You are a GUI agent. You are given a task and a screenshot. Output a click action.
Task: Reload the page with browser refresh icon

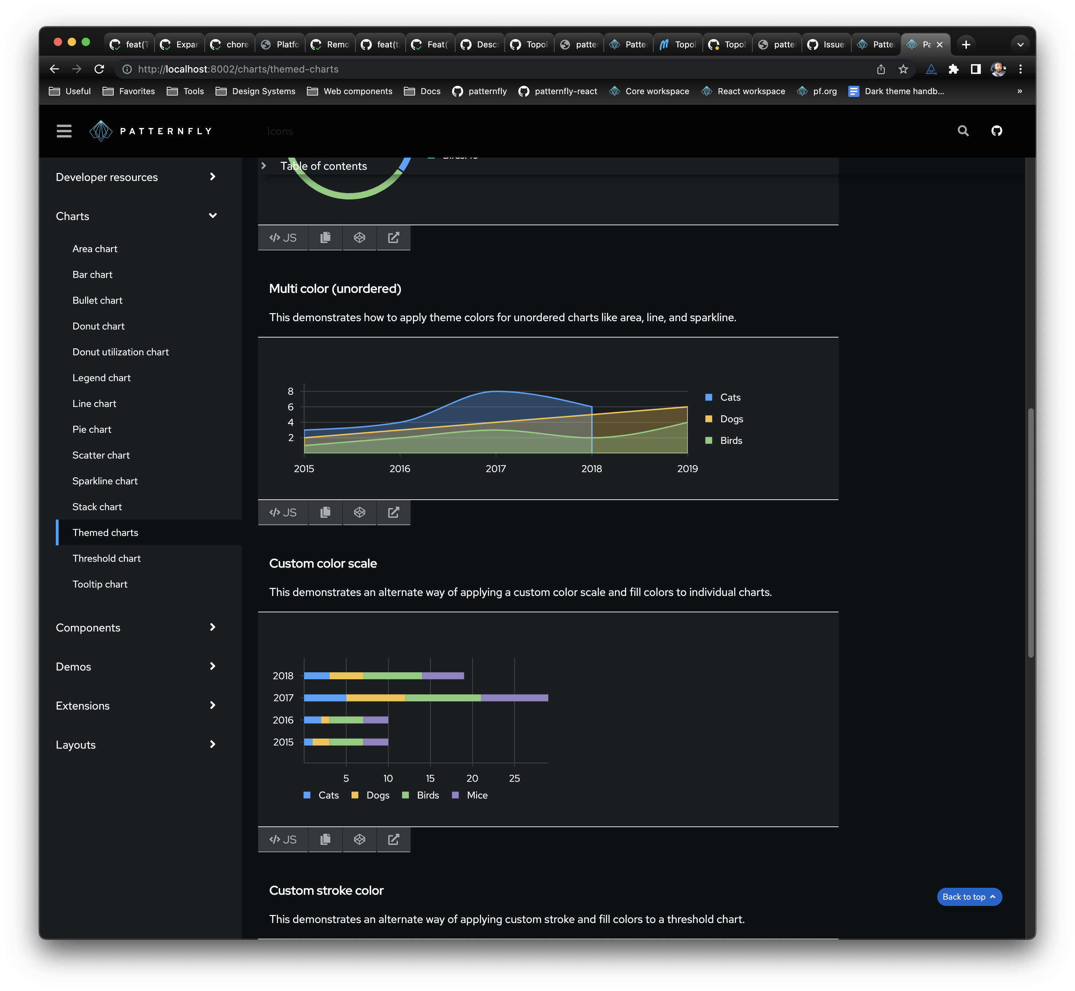99,69
